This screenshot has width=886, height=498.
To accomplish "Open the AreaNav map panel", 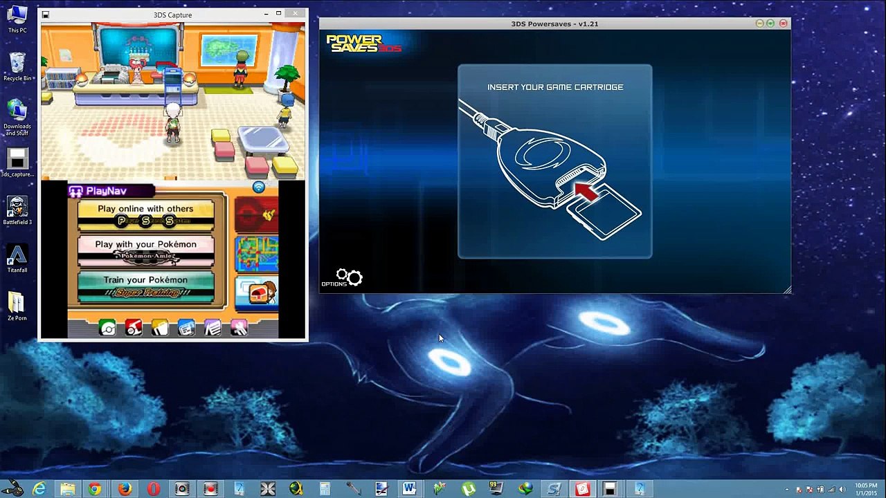I will tap(257, 254).
